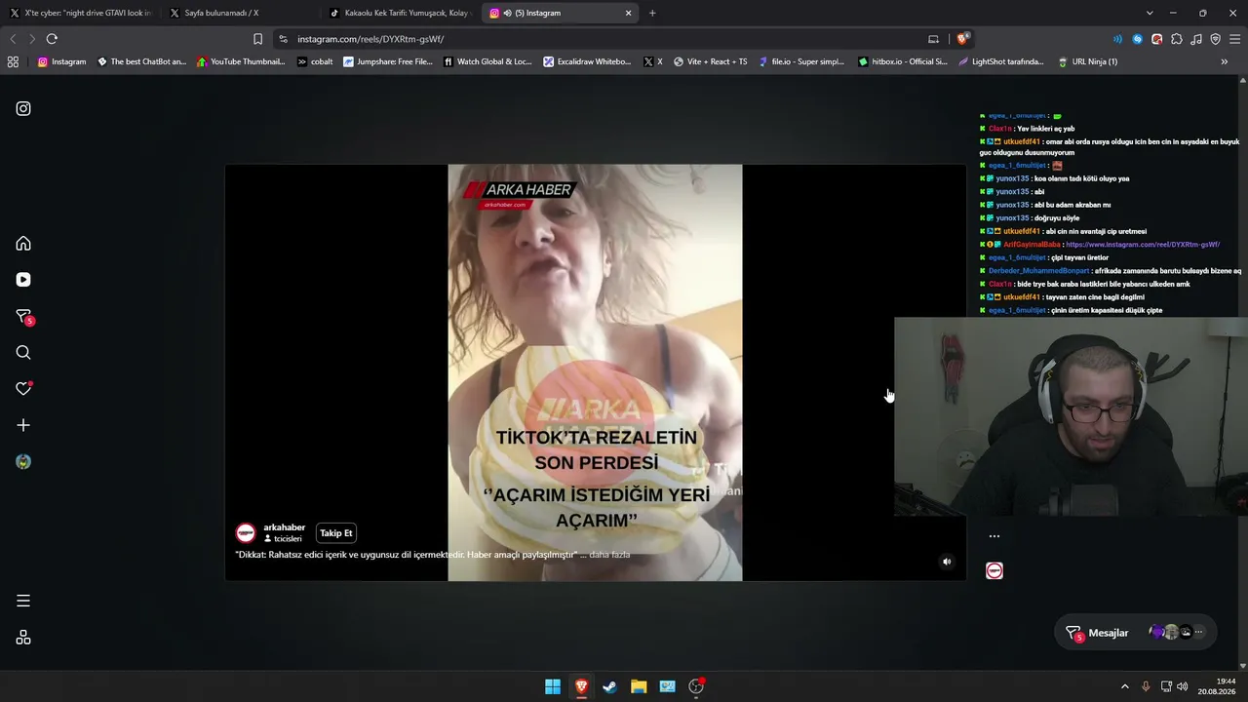The image size is (1248, 702).
Task: Open File Explorer from the taskbar
Action: click(x=639, y=686)
